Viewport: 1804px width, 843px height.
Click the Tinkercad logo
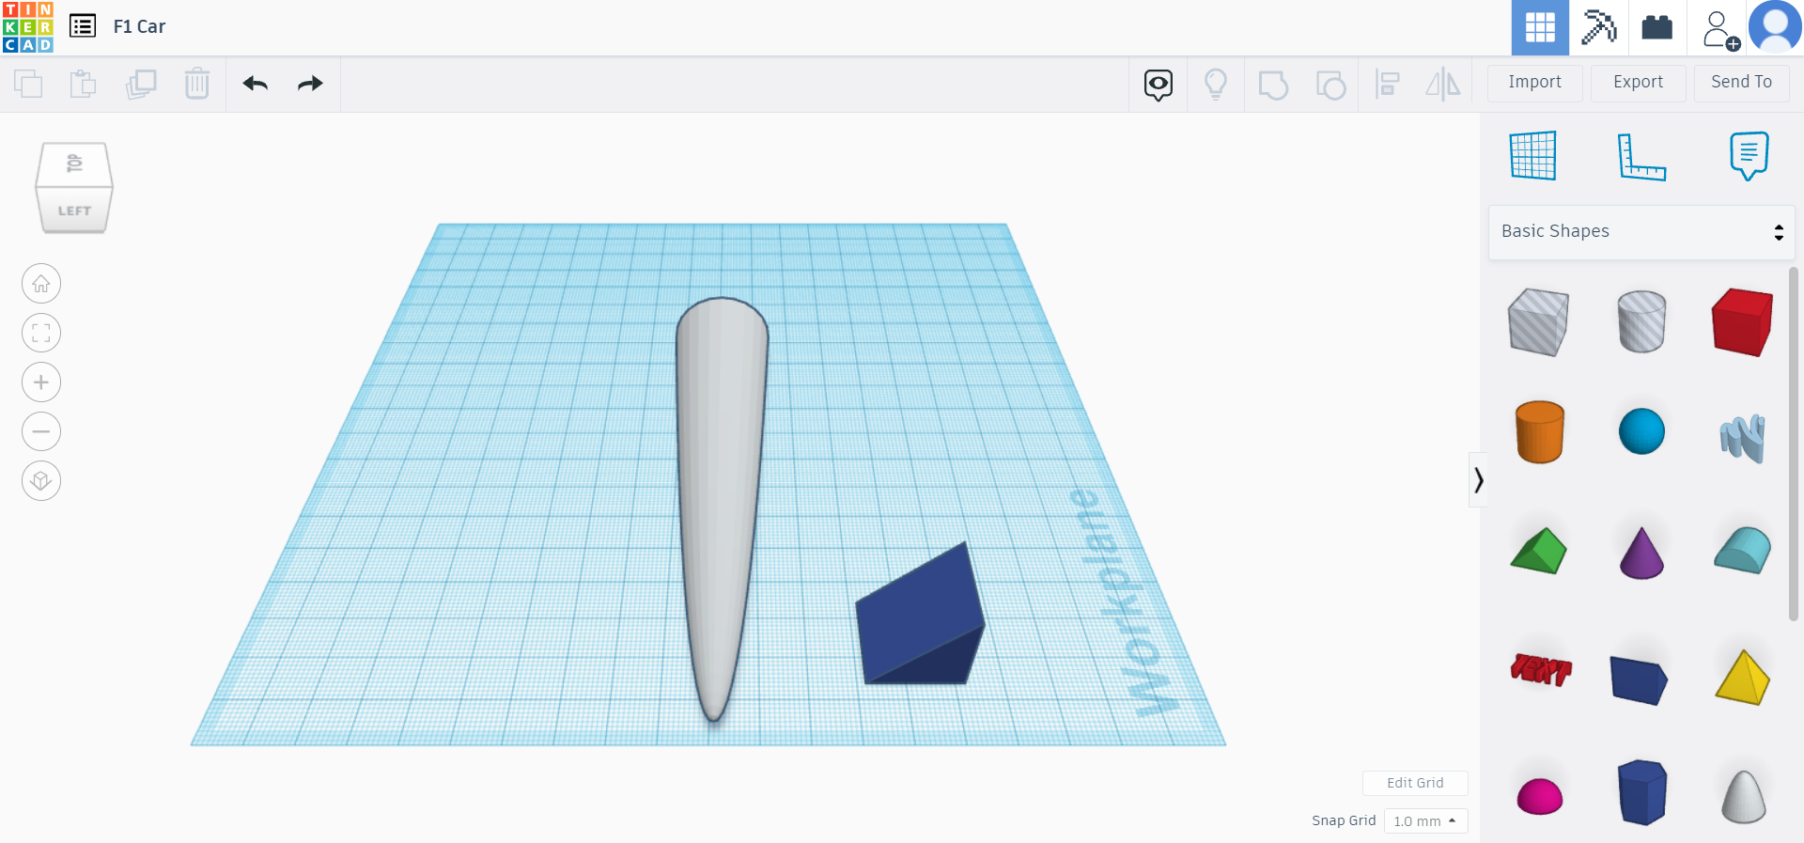[x=28, y=27]
